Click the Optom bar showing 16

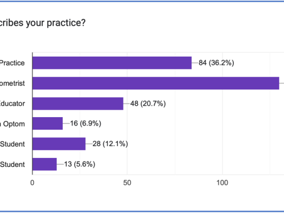click(x=47, y=124)
